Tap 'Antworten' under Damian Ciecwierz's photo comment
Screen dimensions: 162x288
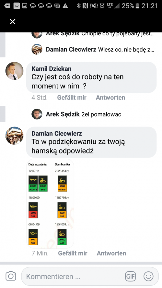point(111,253)
